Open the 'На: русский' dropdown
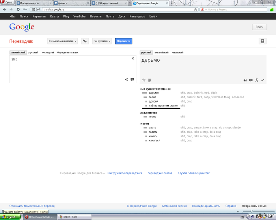The width and height of the screenshot is (276, 220). (102, 41)
